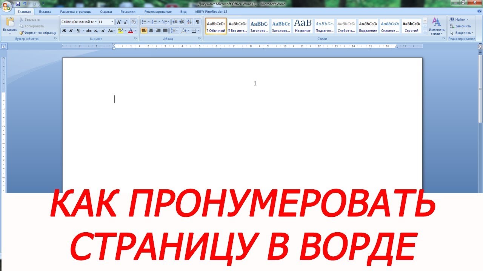Decrease paragraph indent

tap(175, 22)
